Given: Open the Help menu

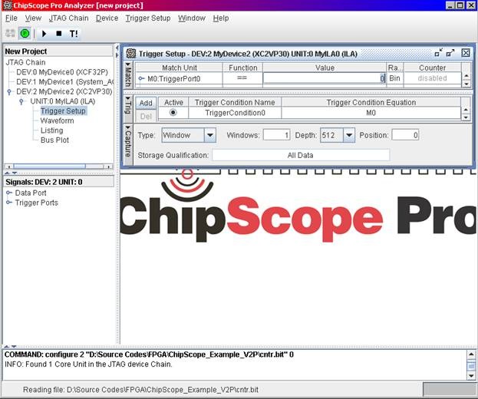Looking at the screenshot, I should coord(221,18).
